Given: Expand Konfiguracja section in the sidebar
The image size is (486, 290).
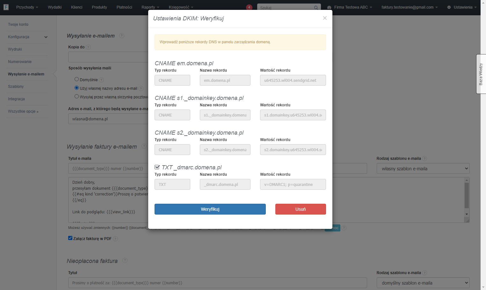Looking at the screenshot, I should [27, 37].
